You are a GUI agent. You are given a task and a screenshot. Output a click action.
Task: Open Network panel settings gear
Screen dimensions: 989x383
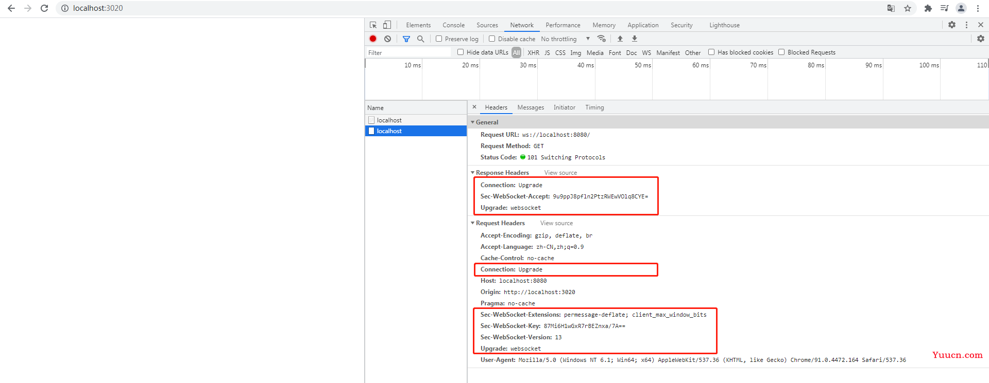point(981,39)
